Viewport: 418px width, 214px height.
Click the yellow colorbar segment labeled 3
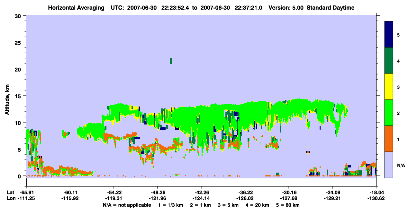click(389, 87)
